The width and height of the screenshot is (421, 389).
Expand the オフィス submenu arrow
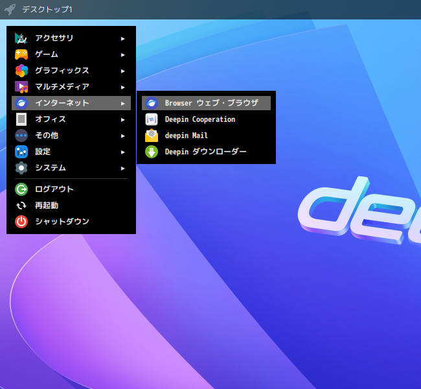(122, 120)
